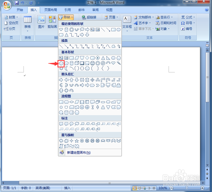
Task: Click the Save icon in quick access toolbar
Action: [17, 3]
